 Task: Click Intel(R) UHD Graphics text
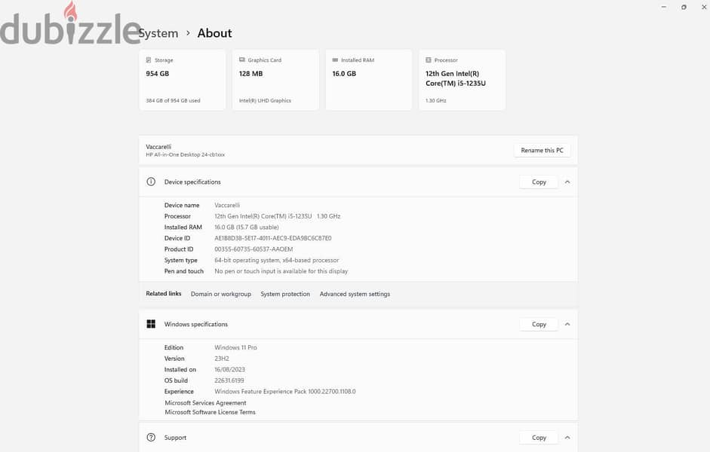[x=265, y=101]
